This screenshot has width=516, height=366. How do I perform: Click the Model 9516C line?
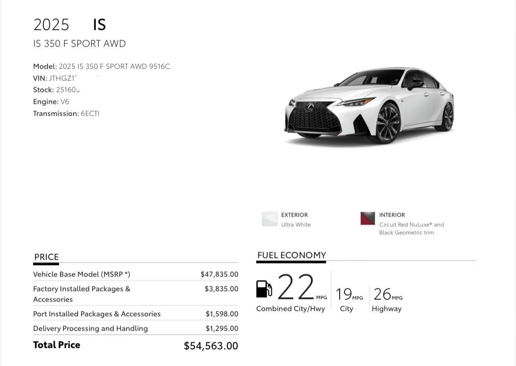[x=101, y=67]
